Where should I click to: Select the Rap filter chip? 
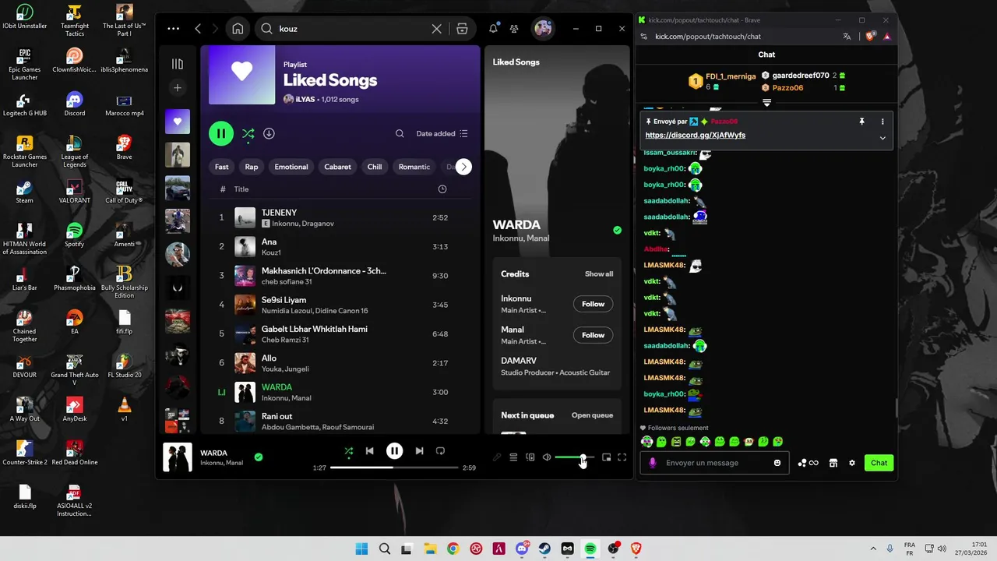(252, 167)
